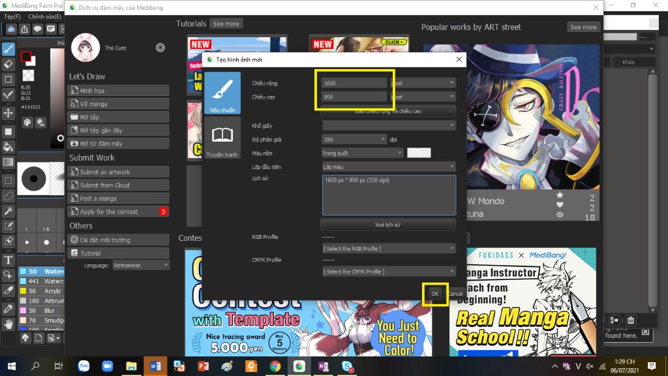This screenshot has width=668, height=376.
Task: Click the background color swatch in dialog
Action: 419,153
